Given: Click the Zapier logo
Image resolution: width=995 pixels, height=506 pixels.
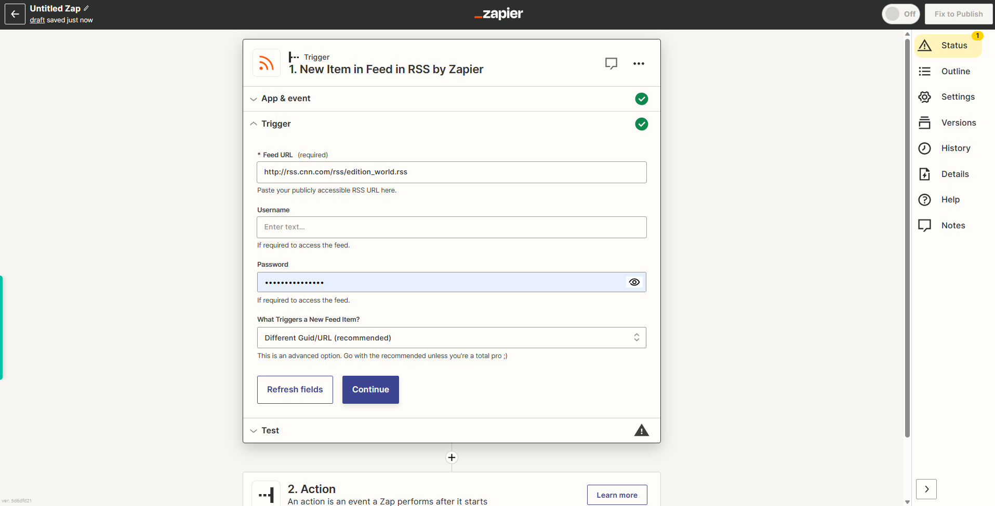Looking at the screenshot, I should point(499,14).
